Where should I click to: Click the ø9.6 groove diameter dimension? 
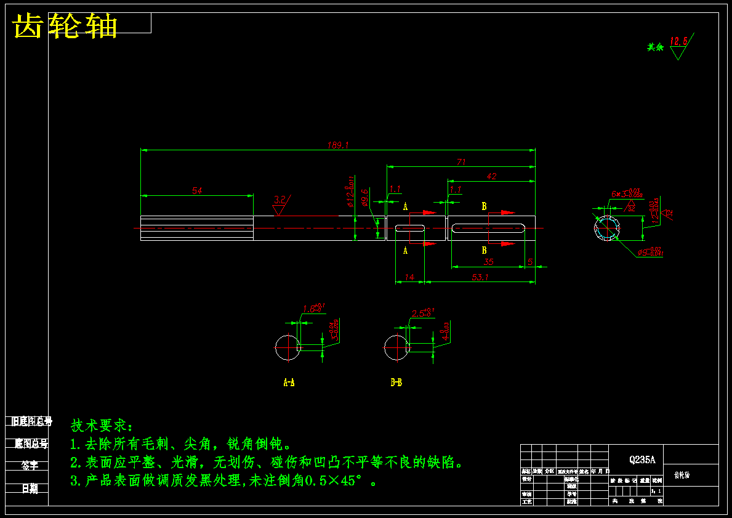click(364, 198)
